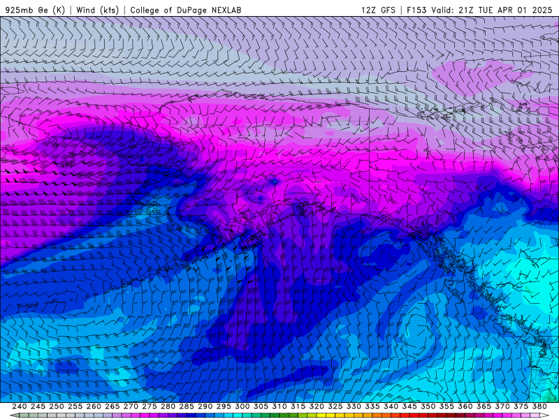Click the "Valid: 21Z TUE APR 01 2025" time
This screenshot has height=419, width=559.
[492, 10]
